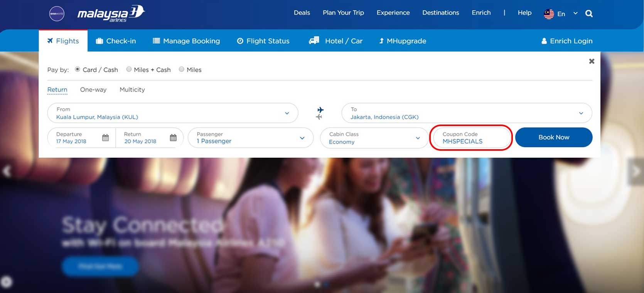Open the Return date calendar icon
Image resolution: width=644 pixels, height=293 pixels.
[173, 138]
